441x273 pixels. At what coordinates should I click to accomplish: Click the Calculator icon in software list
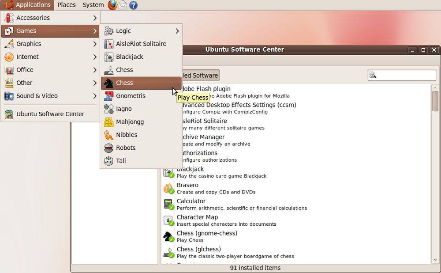pos(168,204)
